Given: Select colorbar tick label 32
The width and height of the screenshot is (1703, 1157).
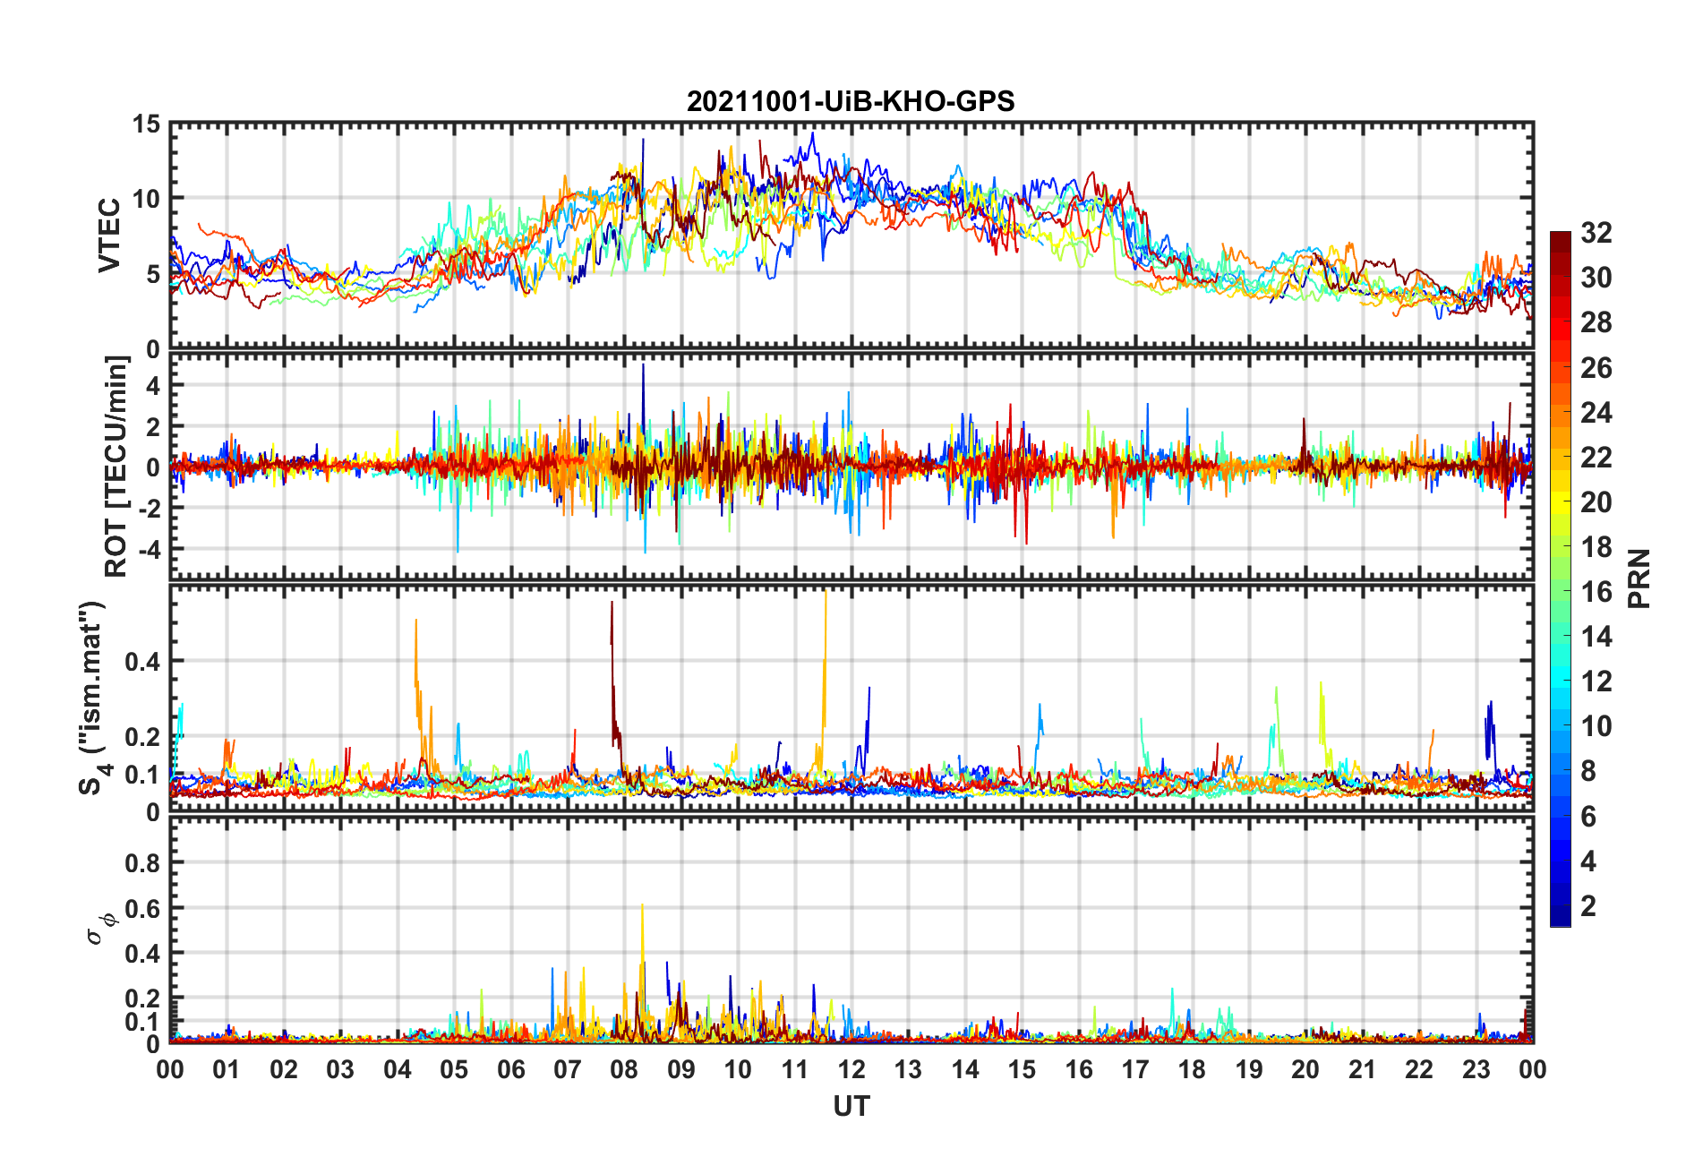Looking at the screenshot, I should point(1596,233).
